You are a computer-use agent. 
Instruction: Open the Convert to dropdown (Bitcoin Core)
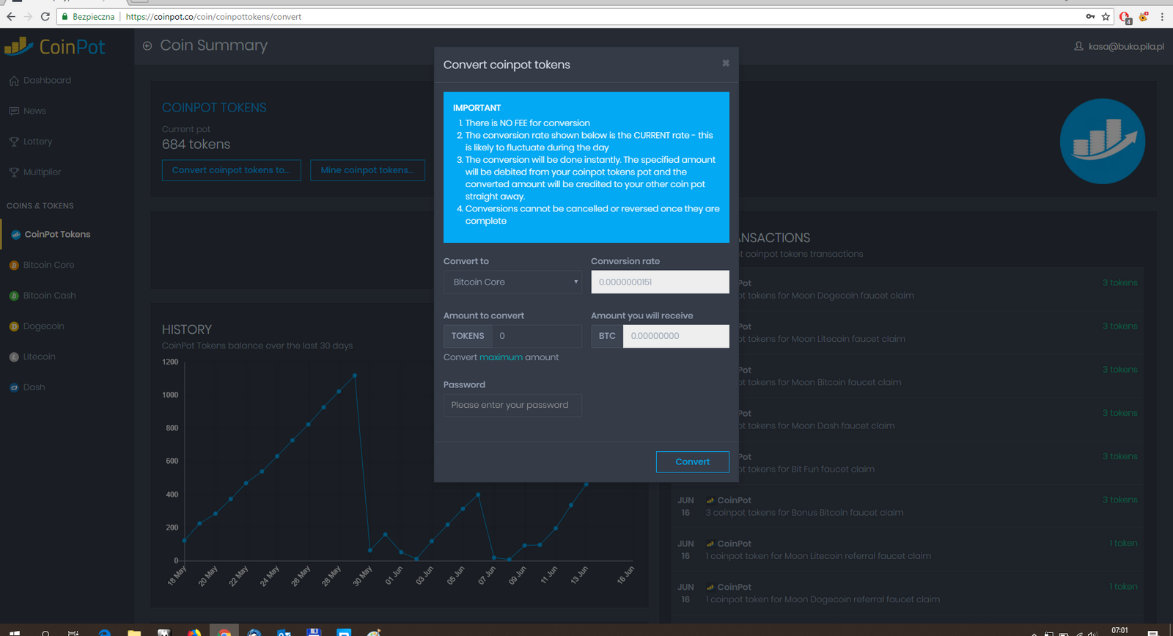tap(512, 282)
